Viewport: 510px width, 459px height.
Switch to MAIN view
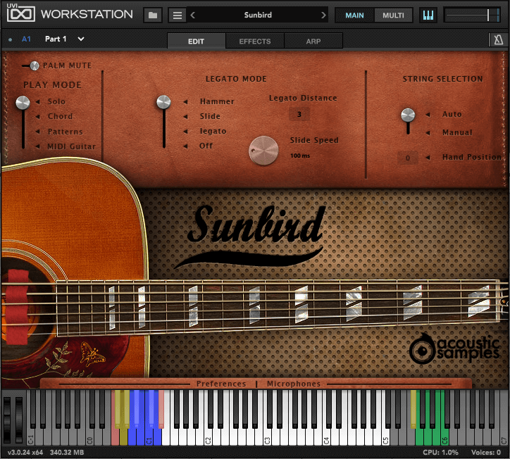[x=354, y=15]
